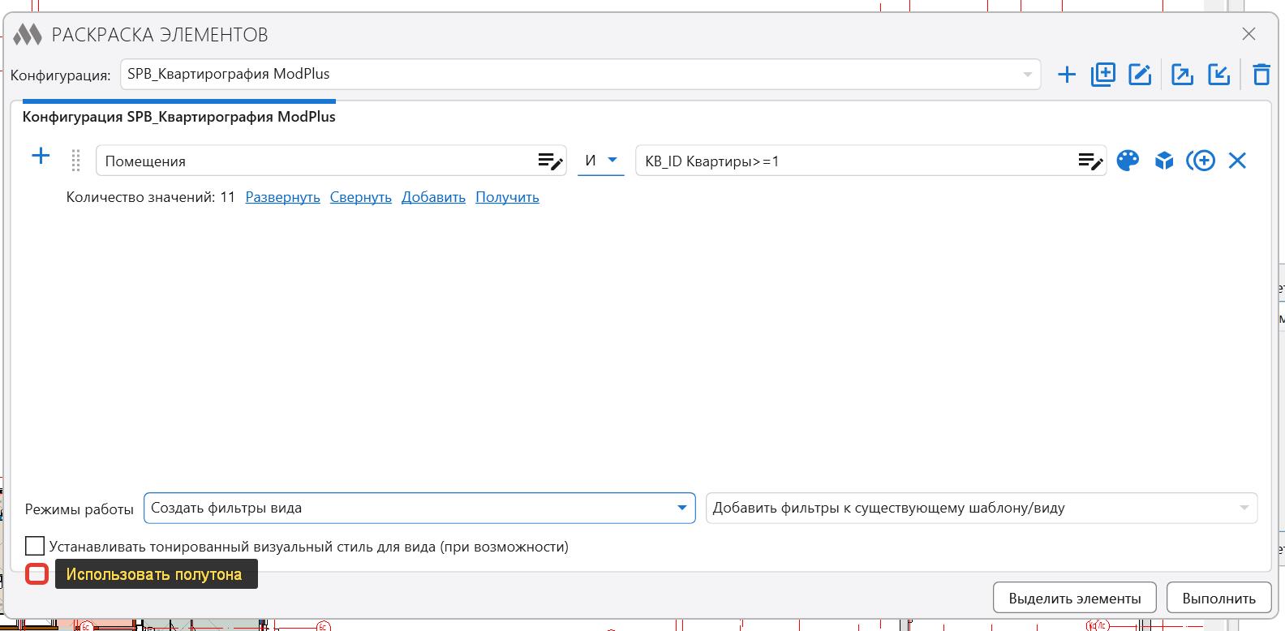Screen dimensions: 1285x631
Task: Edit categories list in Помещения field
Action: click(x=551, y=161)
